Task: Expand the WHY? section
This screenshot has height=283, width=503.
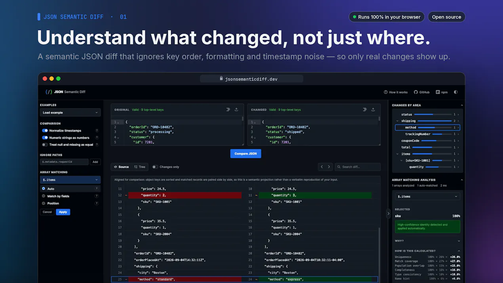Action: [459, 241]
